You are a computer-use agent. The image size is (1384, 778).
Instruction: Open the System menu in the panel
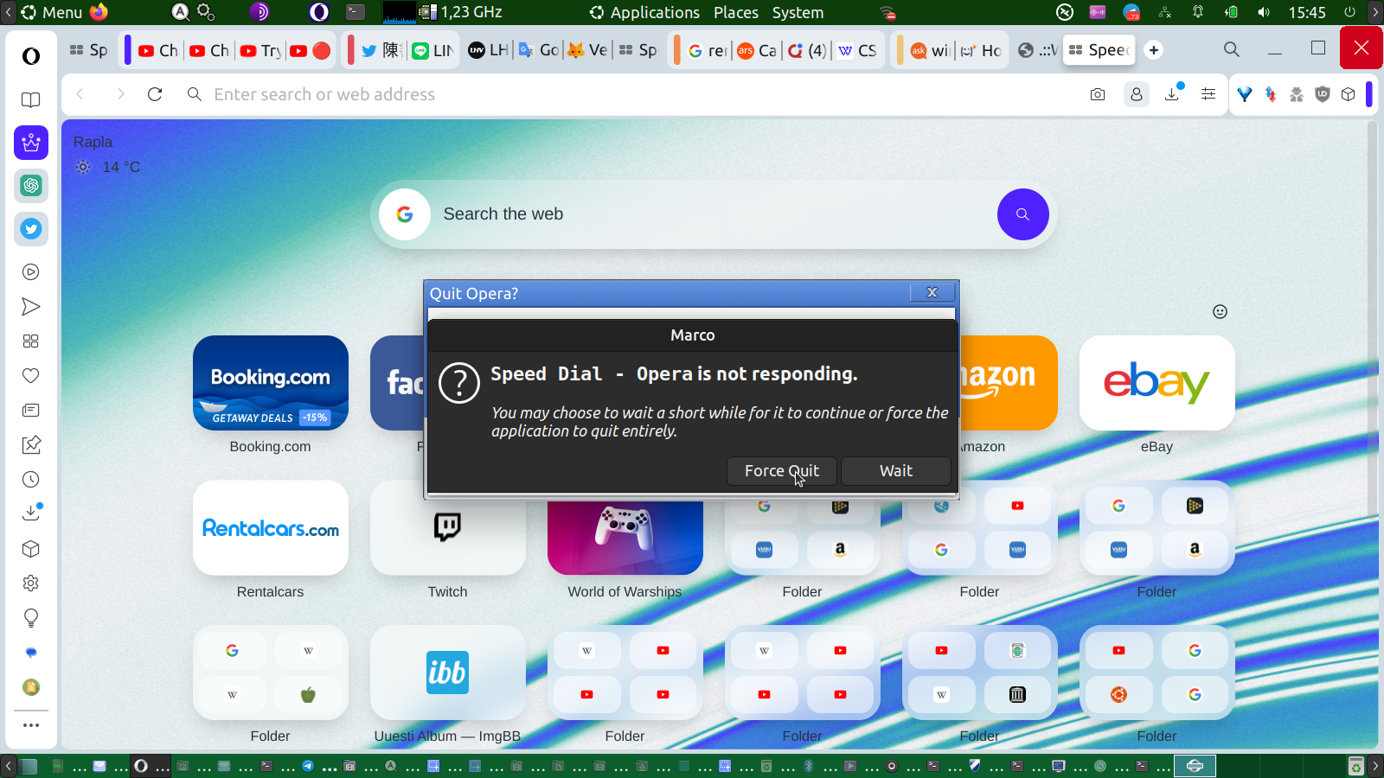(798, 12)
